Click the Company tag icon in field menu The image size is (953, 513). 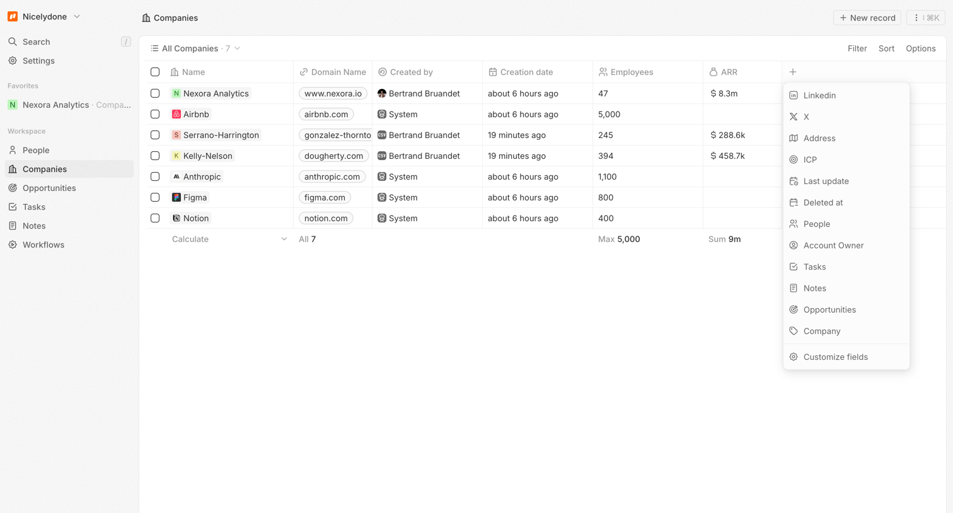794,331
